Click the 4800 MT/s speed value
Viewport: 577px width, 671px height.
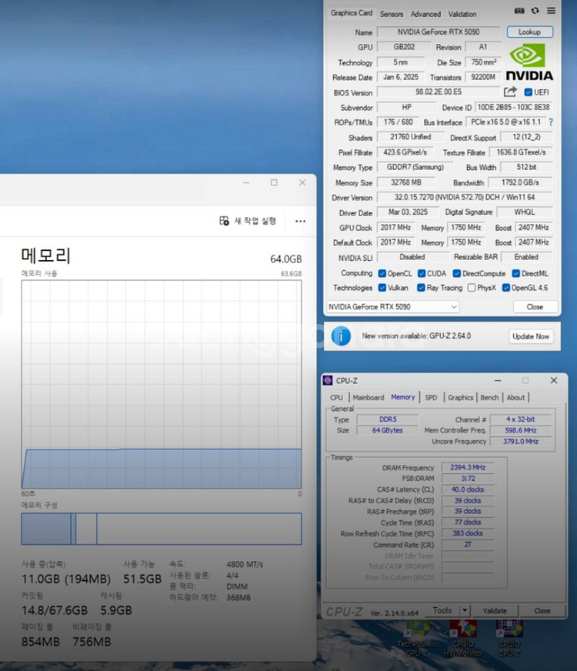[245, 565]
